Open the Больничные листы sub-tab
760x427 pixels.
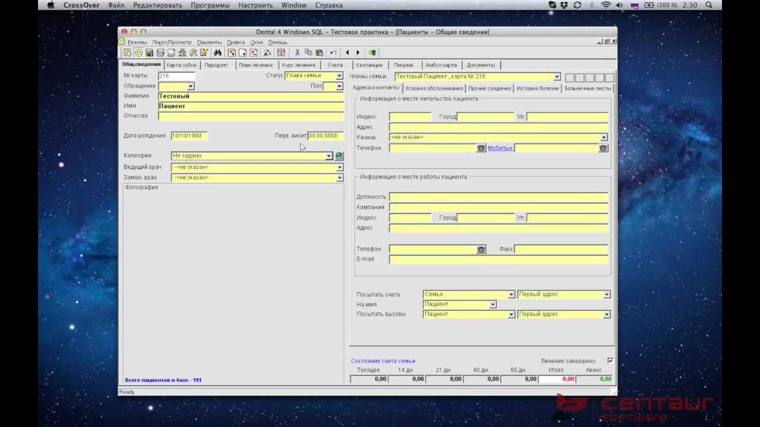coord(587,88)
